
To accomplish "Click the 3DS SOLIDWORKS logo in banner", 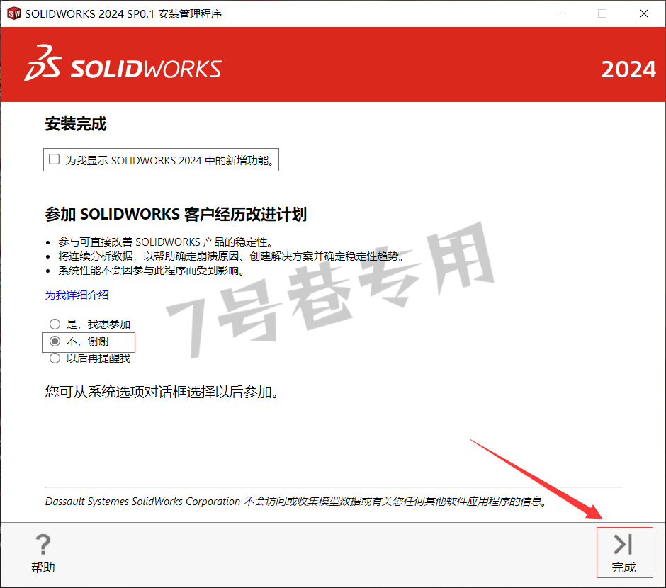I will 123,64.
